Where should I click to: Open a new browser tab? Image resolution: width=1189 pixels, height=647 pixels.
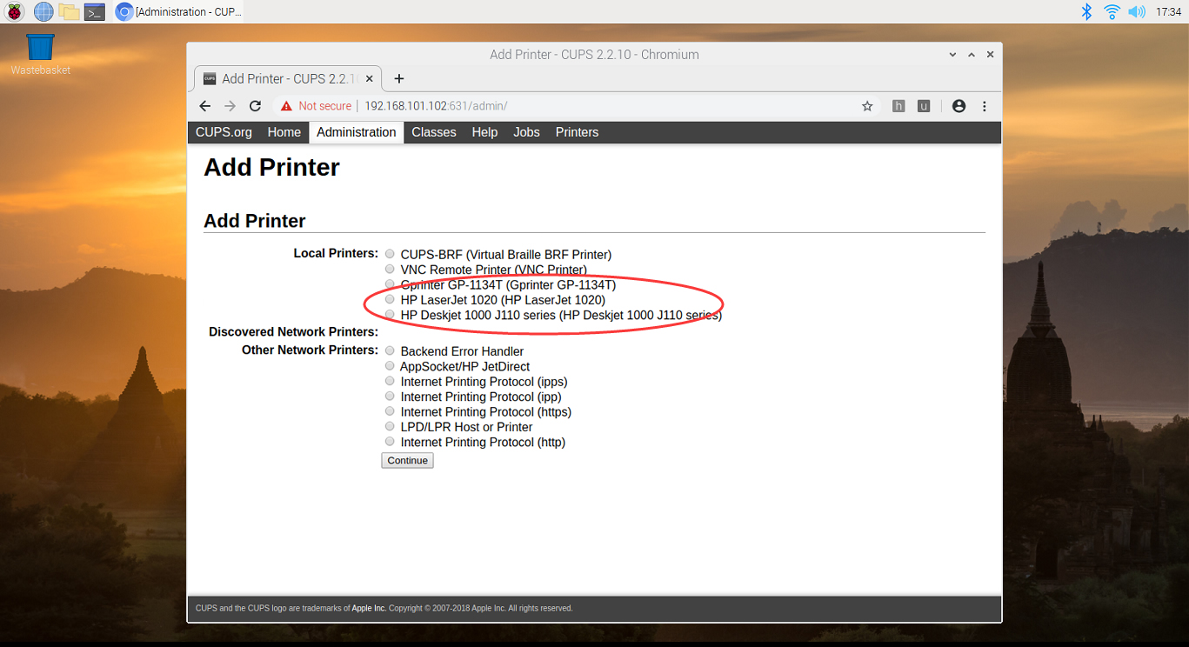pos(399,78)
